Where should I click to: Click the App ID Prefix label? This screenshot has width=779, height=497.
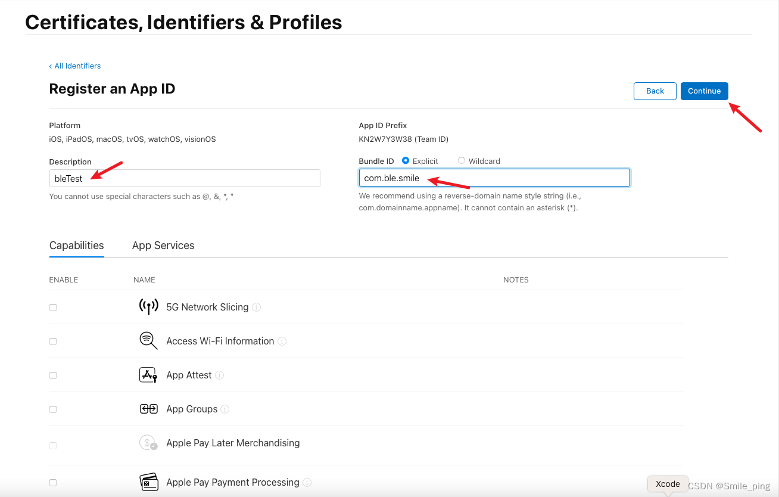click(383, 126)
